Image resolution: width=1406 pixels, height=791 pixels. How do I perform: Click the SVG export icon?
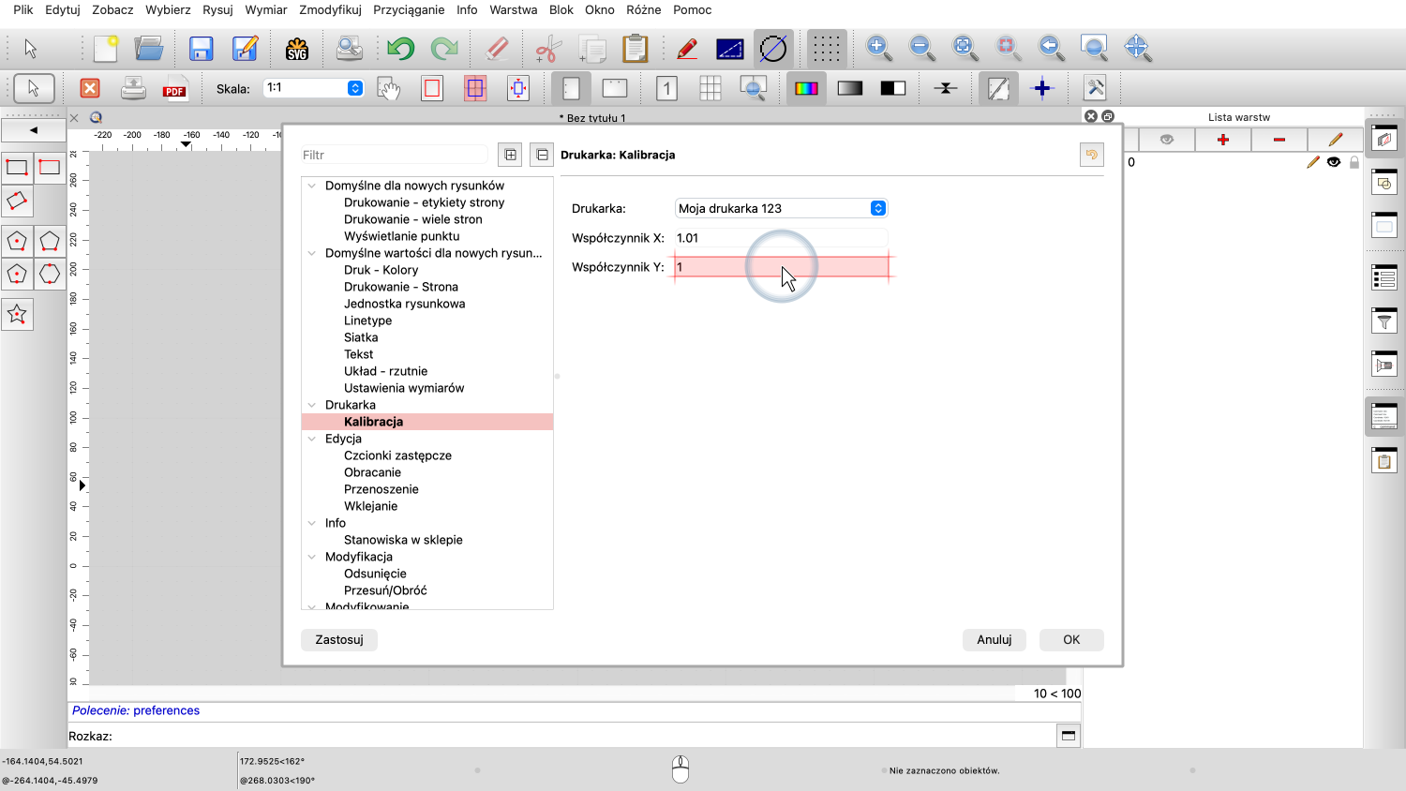[297, 48]
